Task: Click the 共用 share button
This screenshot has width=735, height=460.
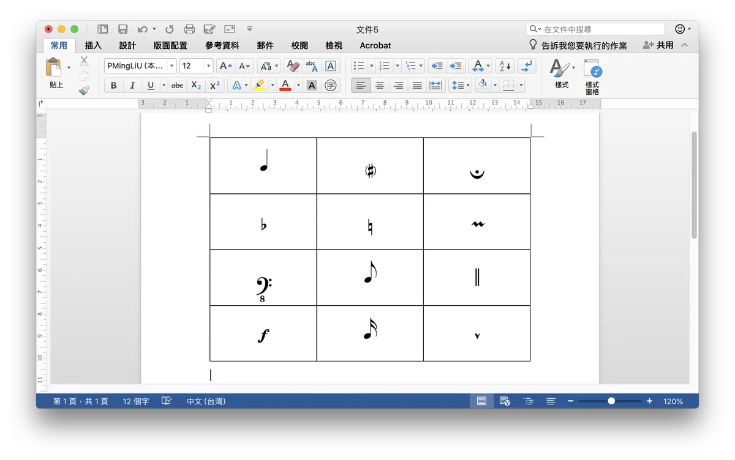Action: (x=658, y=45)
